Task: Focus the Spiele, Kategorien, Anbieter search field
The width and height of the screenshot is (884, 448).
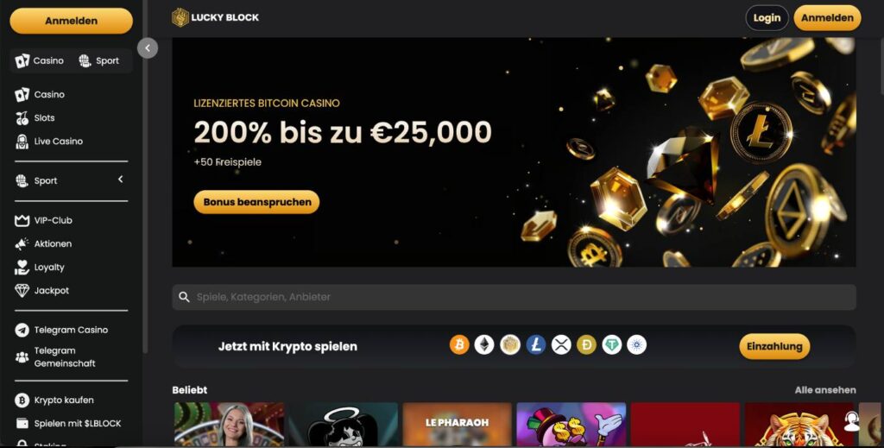Action: (515, 297)
